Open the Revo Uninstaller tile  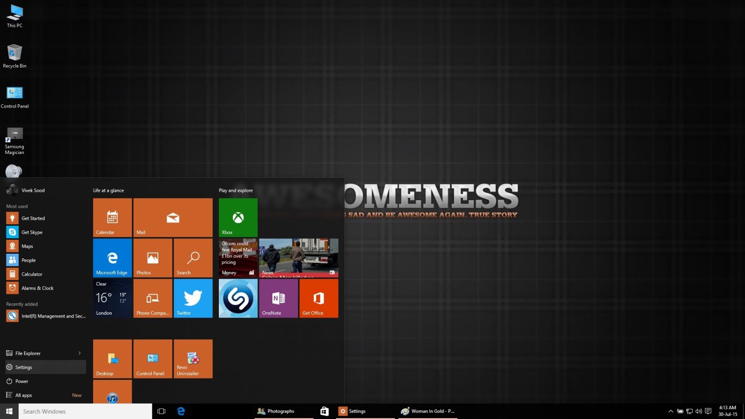193,358
